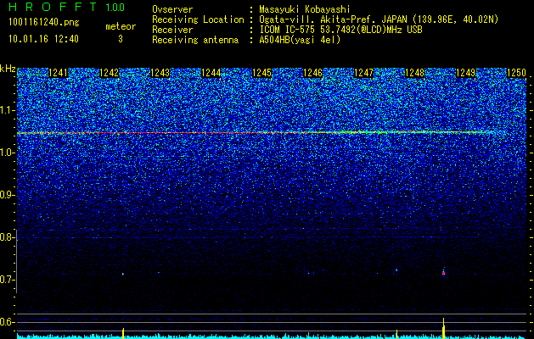The image size is (534, 339).
Task: Click the tallest yellow spike in the power graph
Action: pyautogui.click(x=444, y=328)
